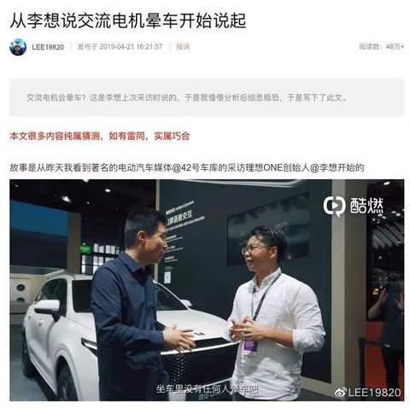Screen dimensions: 410x408
Task: Click the 投诉 report link
Action: tap(183, 47)
